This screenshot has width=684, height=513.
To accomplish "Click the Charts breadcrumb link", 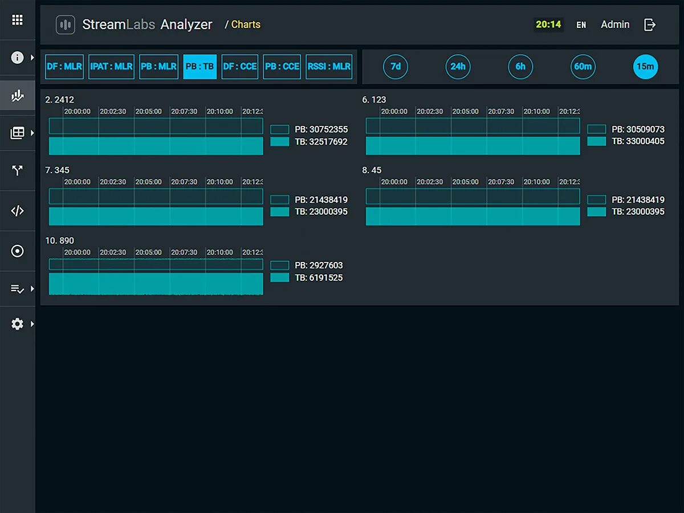I will (246, 24).
